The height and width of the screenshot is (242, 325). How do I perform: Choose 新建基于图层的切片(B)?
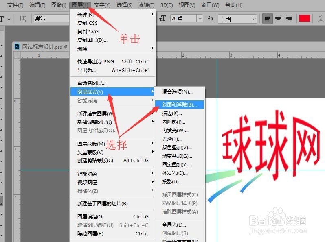(x=113, y=203)
